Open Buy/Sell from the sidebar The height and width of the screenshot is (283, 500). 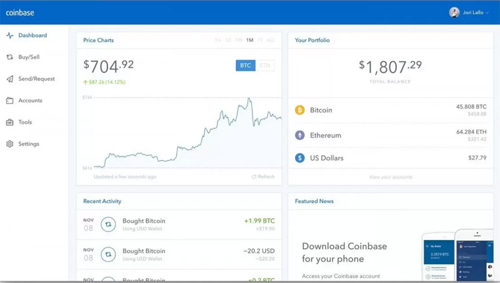pyautogui.click(x=29, y=57)
